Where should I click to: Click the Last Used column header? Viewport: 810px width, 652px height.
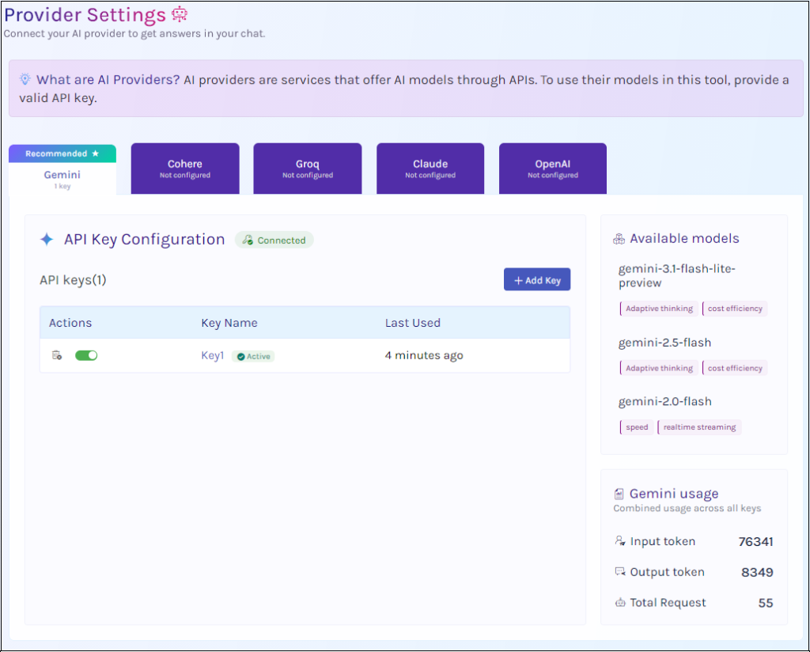[413, 323]
